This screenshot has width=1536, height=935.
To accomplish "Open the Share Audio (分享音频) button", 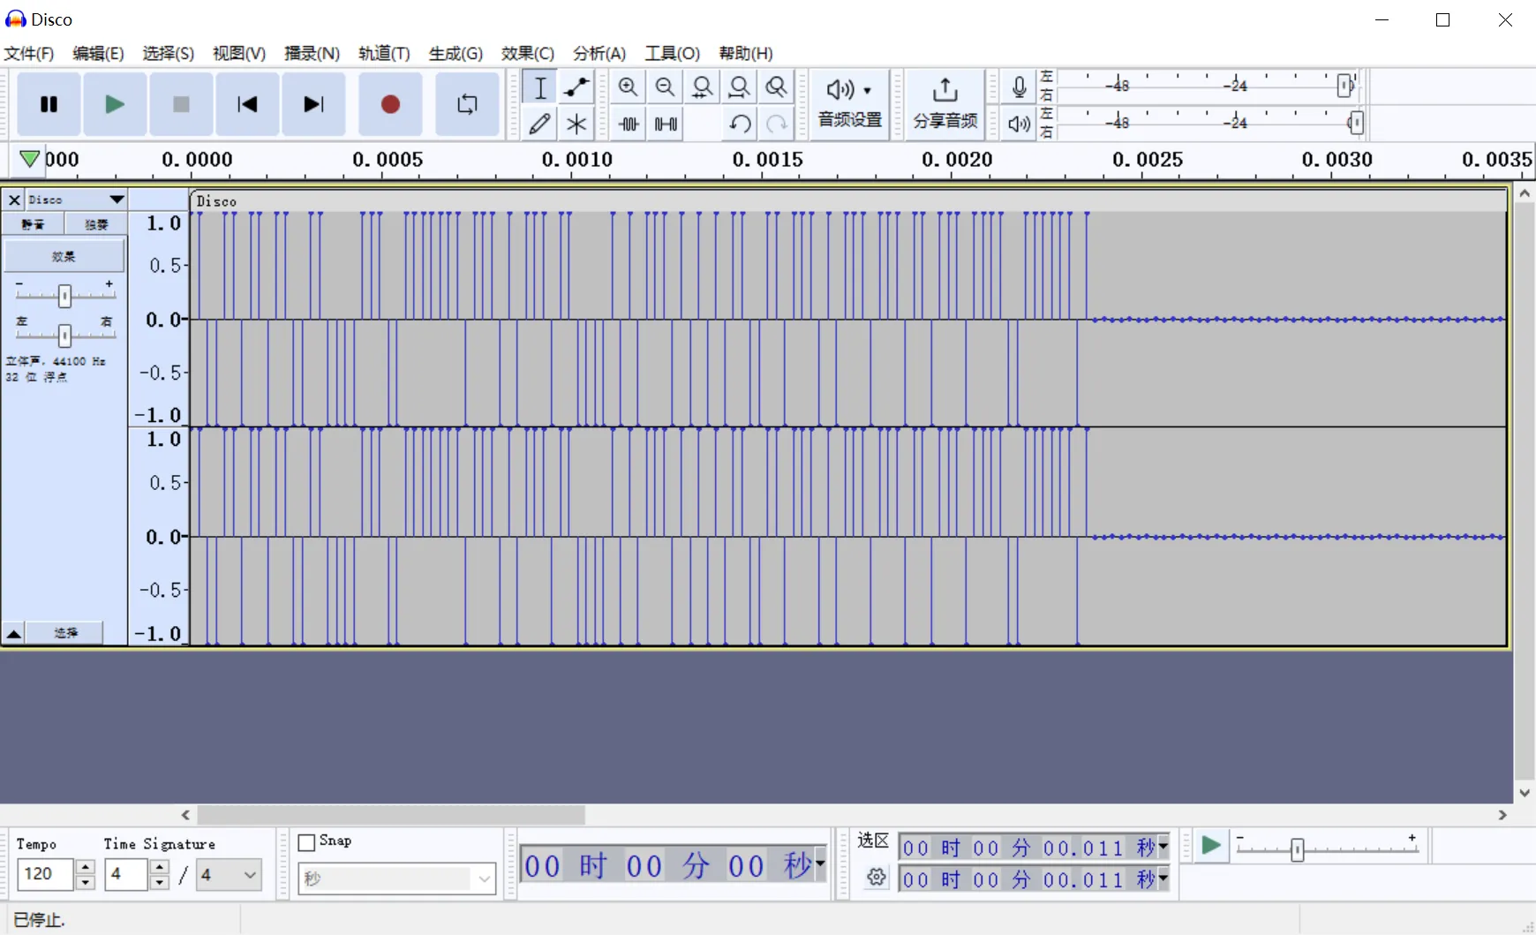I will pos(945,104).
